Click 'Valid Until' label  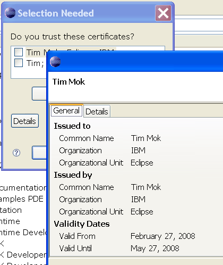click(x=75, y=249)
